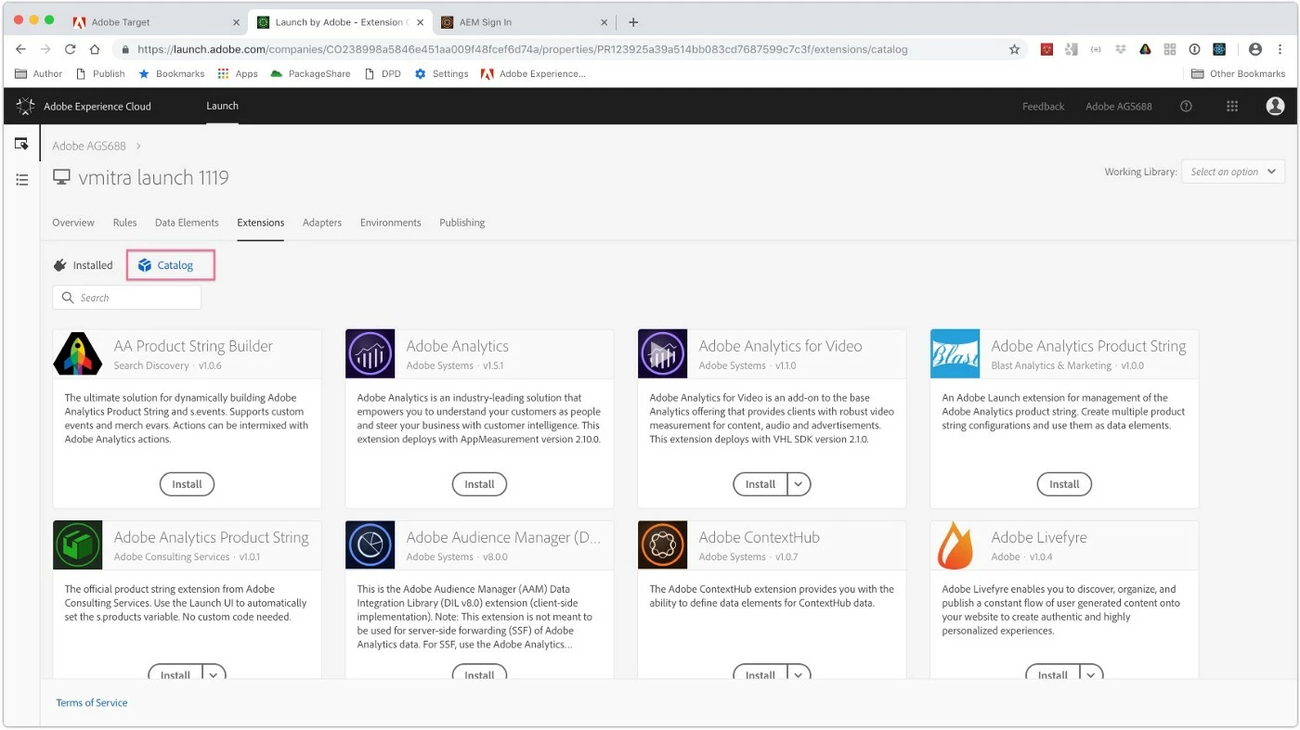Expand Install arrow for Adobe Consulting Services product string
Image resolution: width=1300 pixels, height=730 pixels.
point(214,675)
